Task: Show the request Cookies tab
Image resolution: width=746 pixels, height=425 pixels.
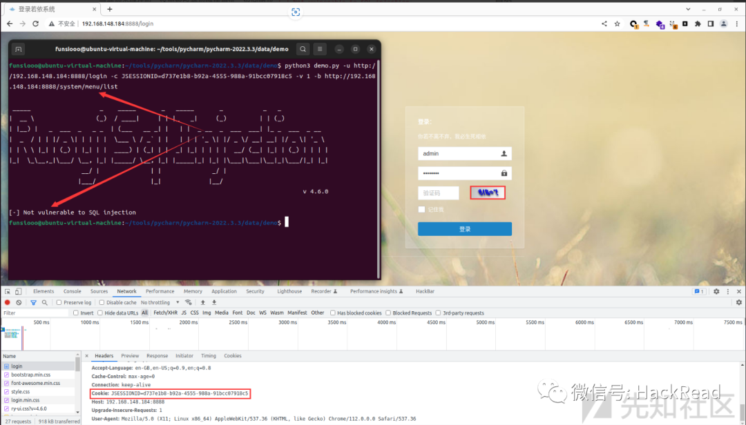Action: [233, 355]
